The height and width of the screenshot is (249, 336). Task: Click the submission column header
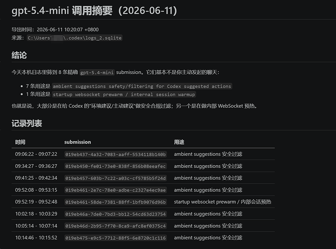(x=78, y=142)
